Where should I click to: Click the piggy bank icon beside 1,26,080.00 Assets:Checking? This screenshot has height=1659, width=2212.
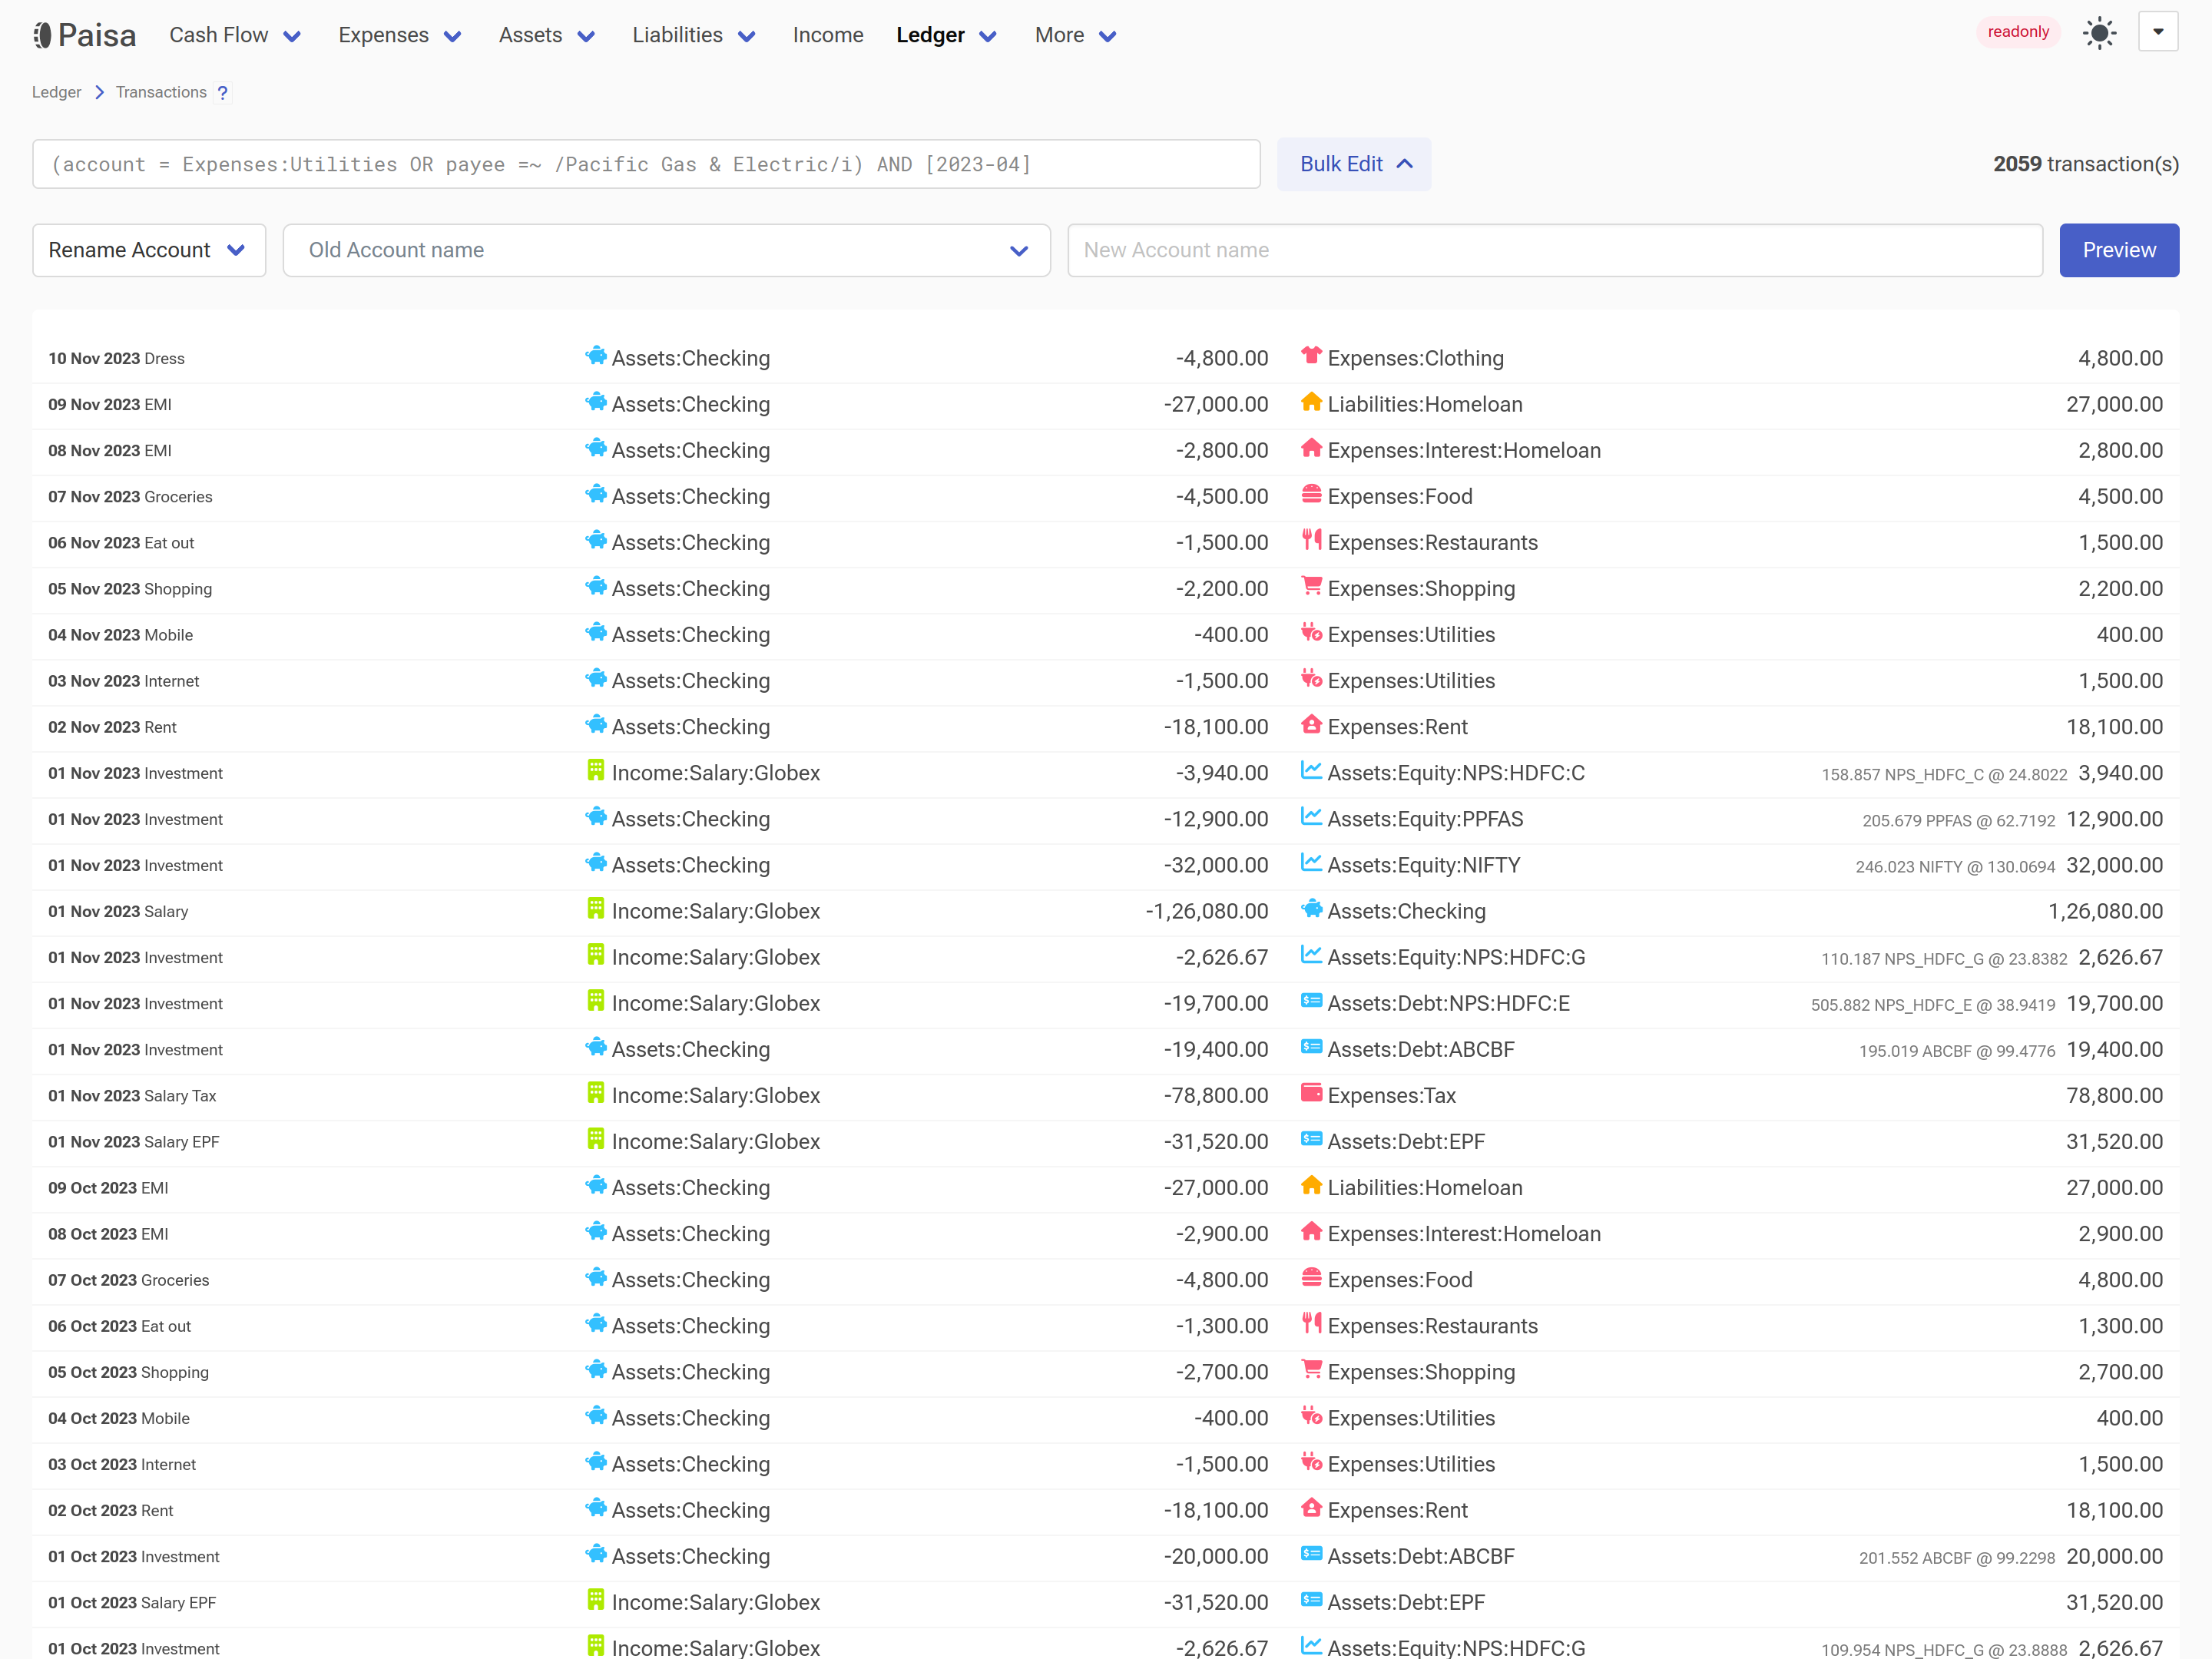pos(1311,909)
